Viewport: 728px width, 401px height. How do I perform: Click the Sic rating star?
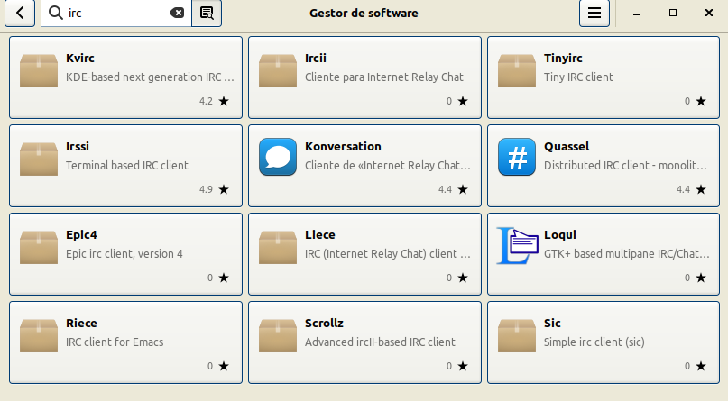[701, 366]
